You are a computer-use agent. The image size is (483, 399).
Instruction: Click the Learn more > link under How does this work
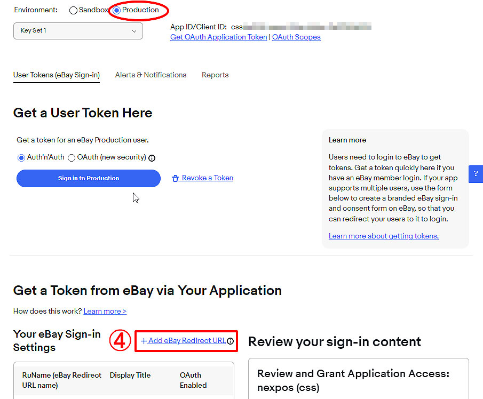[x=105, y=311]
